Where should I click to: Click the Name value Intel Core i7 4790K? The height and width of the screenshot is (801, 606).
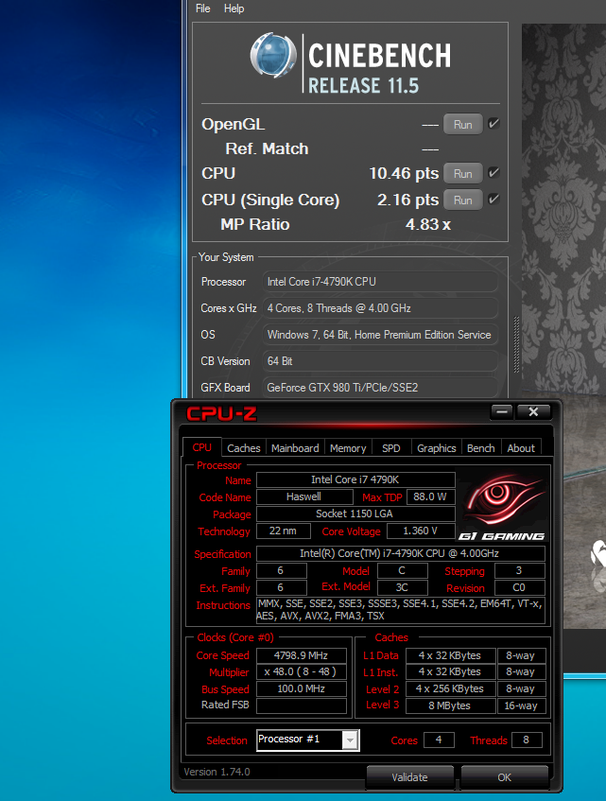pyautogui.click(x=355, y=479)
